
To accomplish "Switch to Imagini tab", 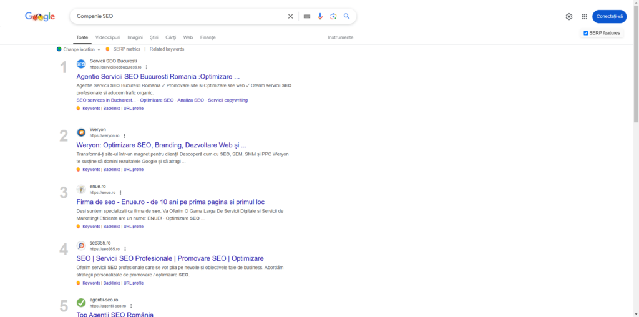I will coord(135,37).
